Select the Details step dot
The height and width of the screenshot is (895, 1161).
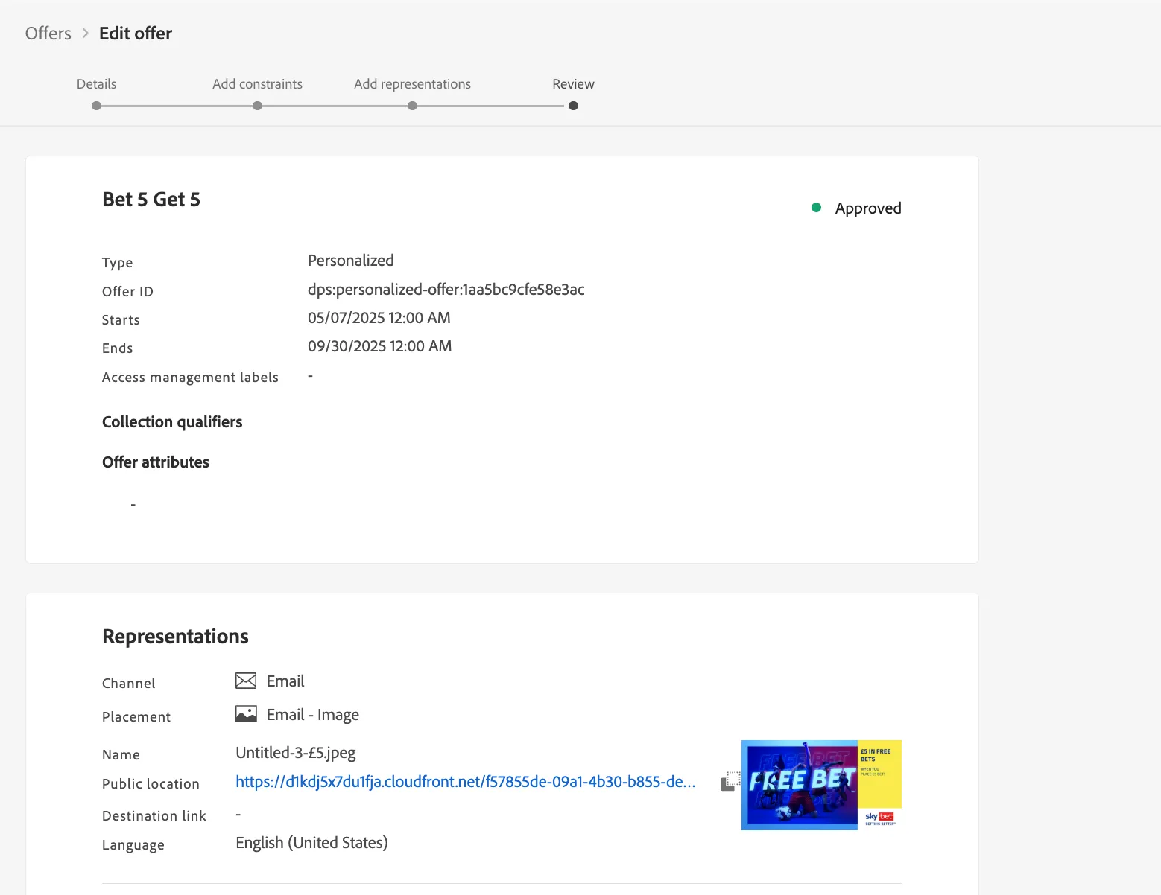tap(96, 106)
